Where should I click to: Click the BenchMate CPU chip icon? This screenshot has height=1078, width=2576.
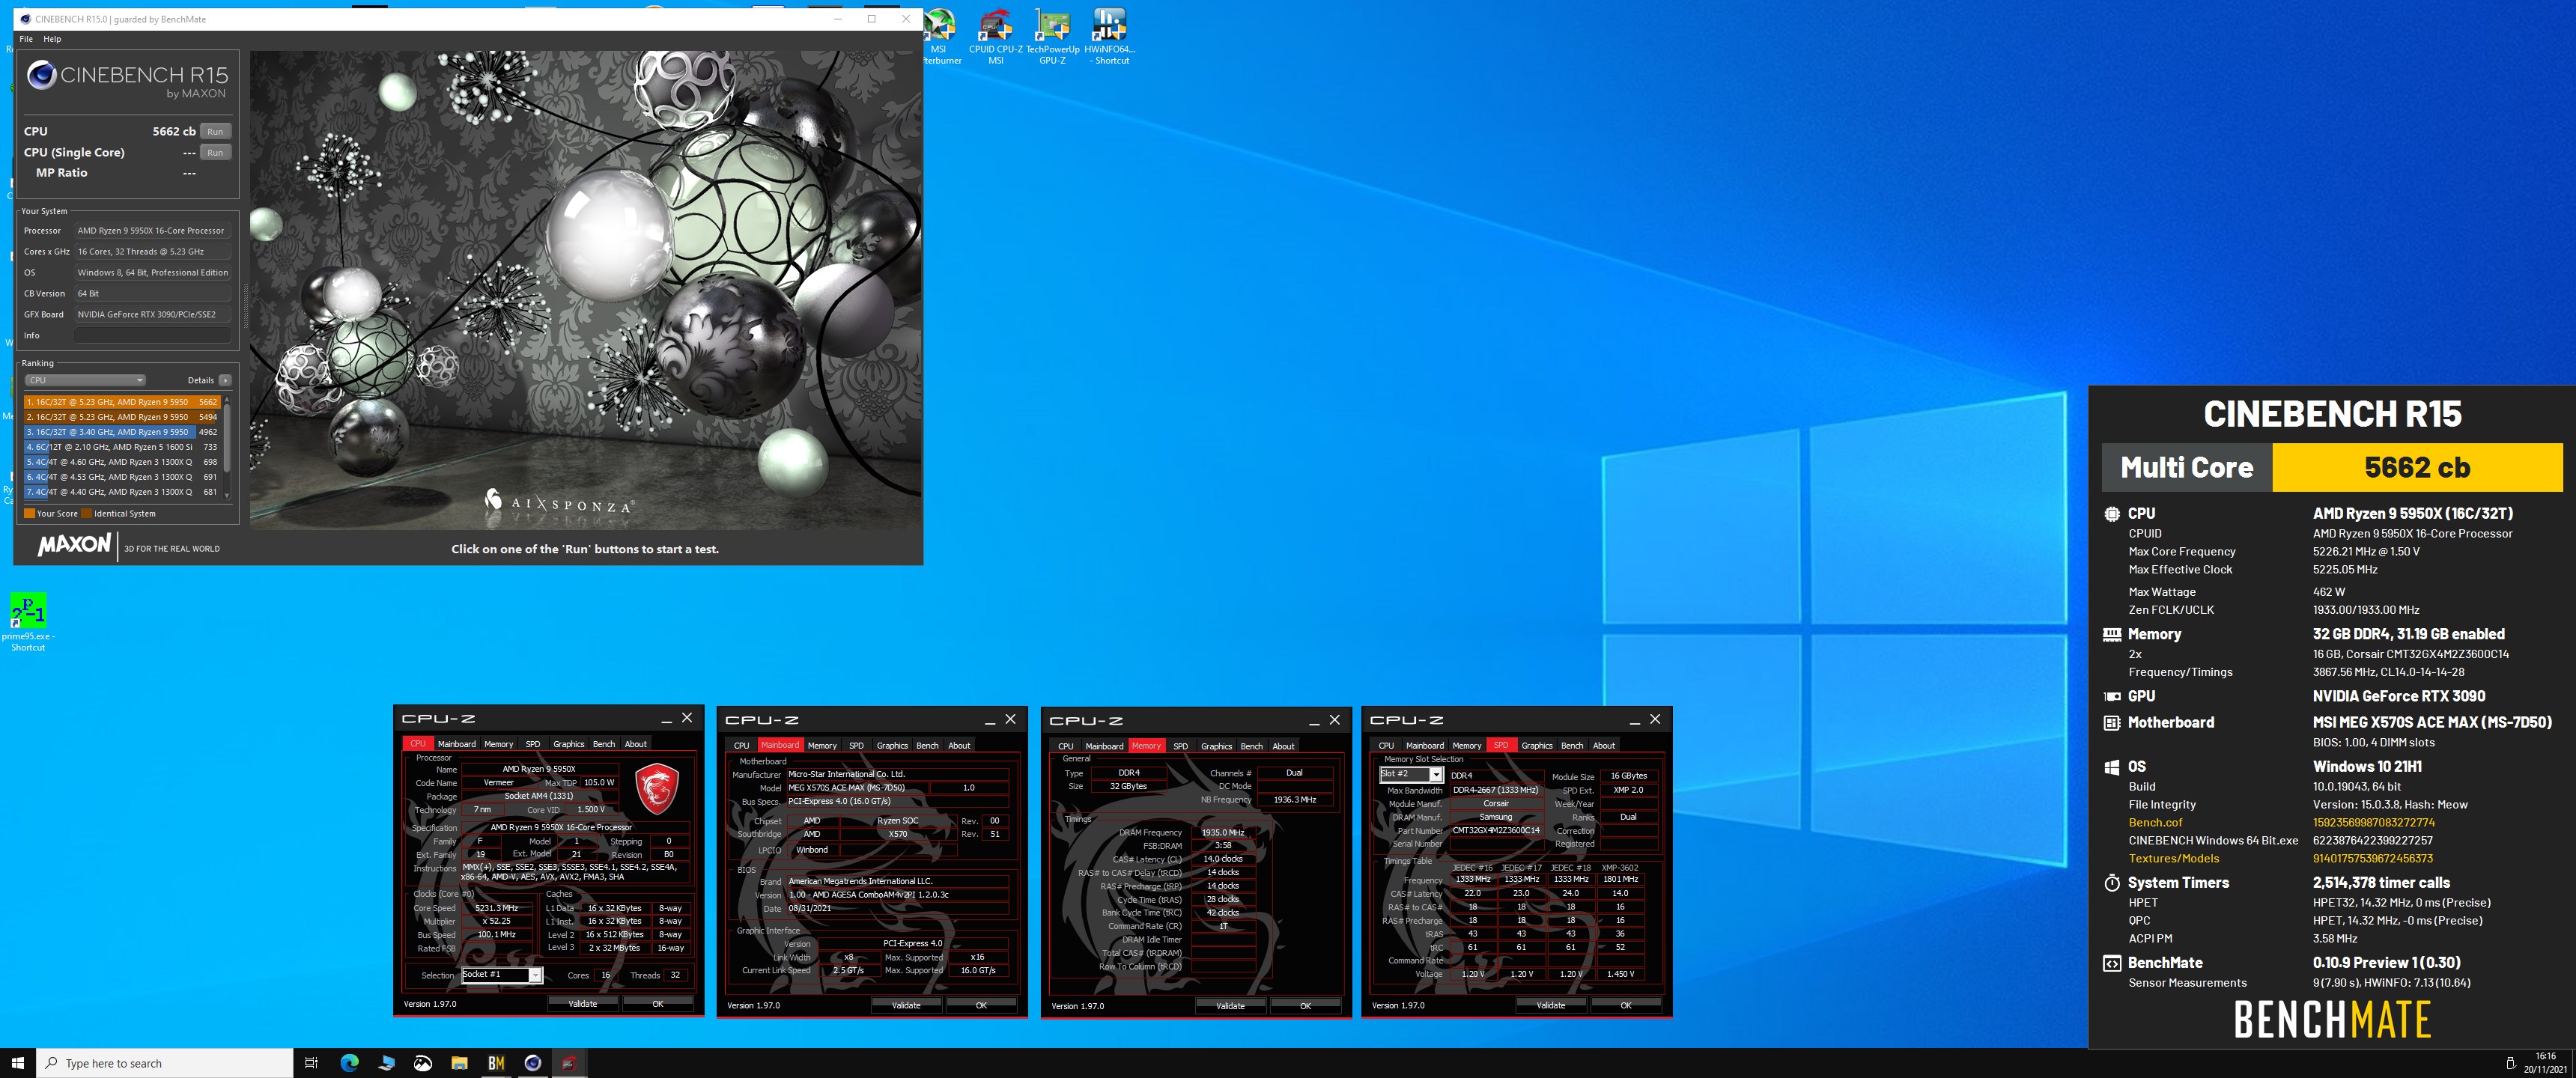(2112, 514)
